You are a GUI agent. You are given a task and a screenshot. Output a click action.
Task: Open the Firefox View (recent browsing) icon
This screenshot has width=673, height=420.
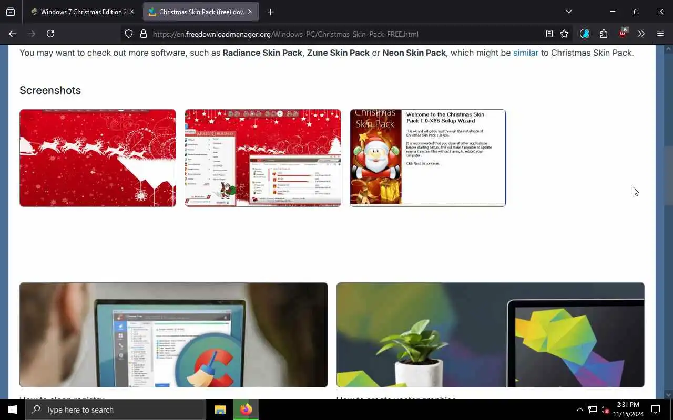[11, 12]
